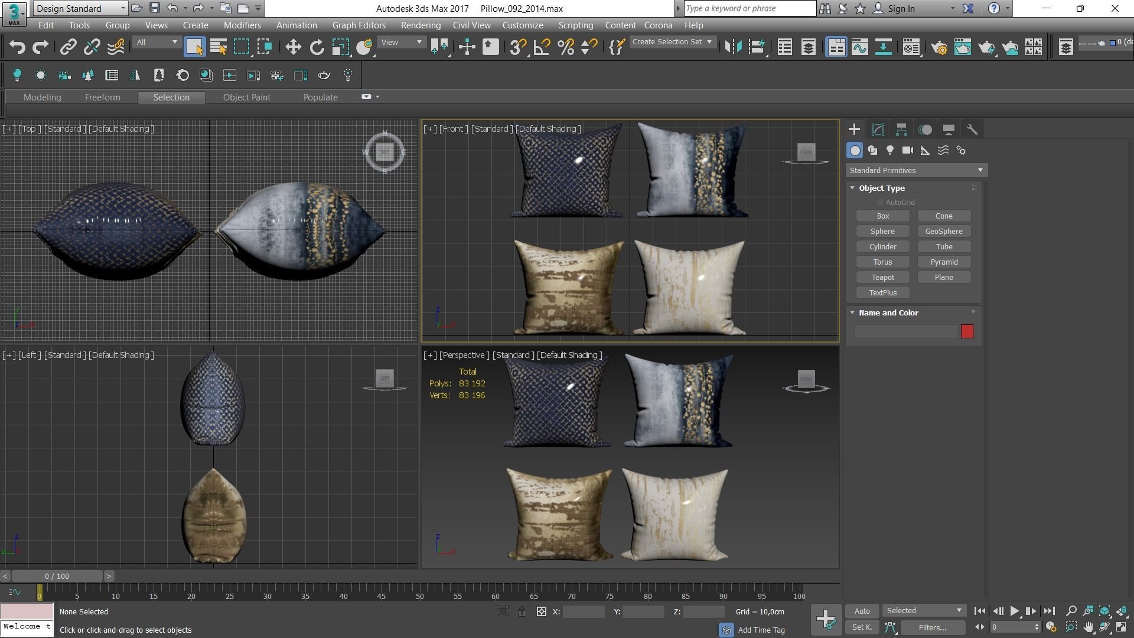The width and height of the screenshot is (1134, 638).
Task: Open the All selection filter dropdown
Action: click(x=157, y=42)
